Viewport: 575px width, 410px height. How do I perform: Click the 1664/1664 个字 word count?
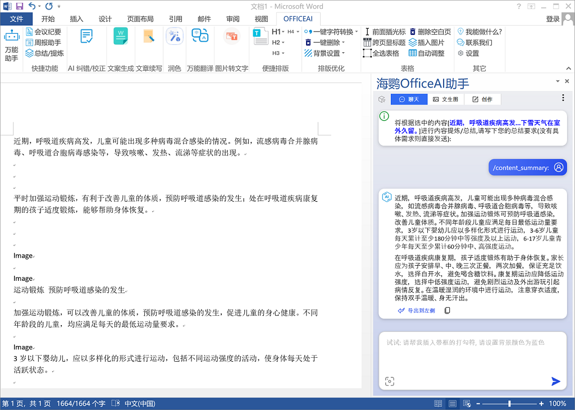click(81, 404)
